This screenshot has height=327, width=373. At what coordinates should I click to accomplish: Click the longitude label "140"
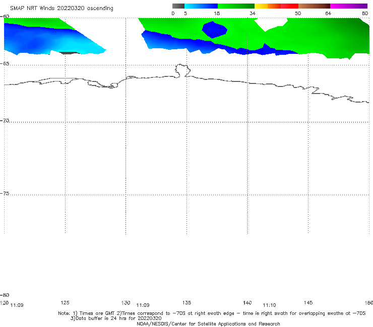click(x=247, y=302)
